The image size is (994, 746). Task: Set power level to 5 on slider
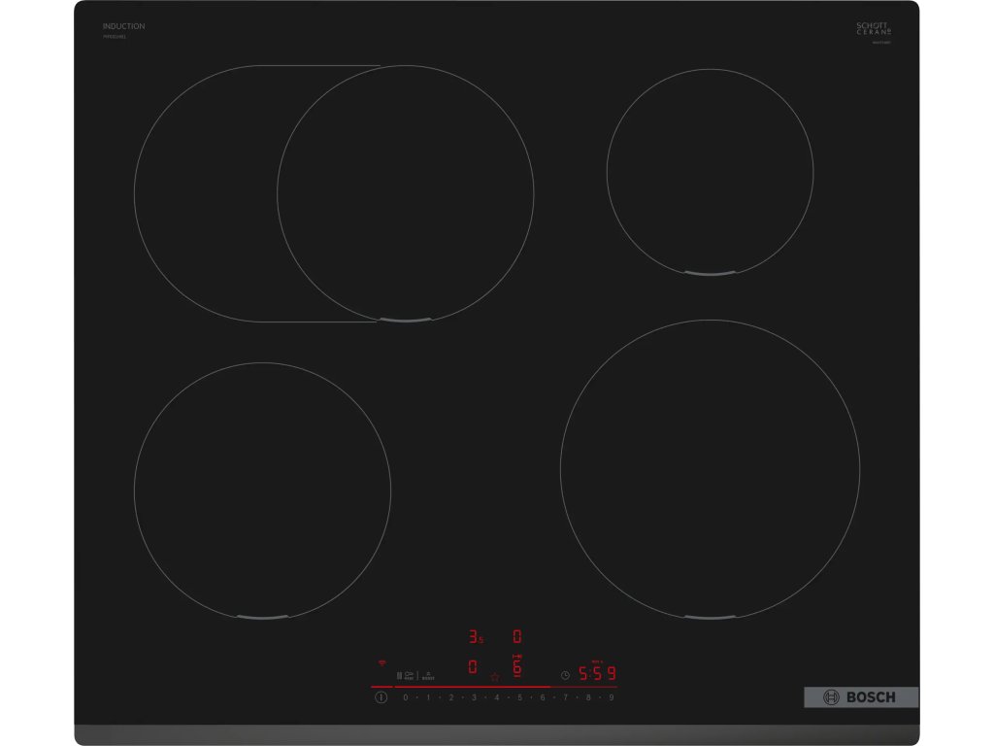point(519,697)
